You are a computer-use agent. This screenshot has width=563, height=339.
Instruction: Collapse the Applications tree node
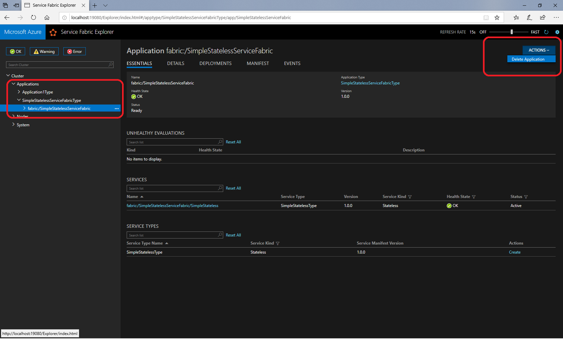(13, 84)
